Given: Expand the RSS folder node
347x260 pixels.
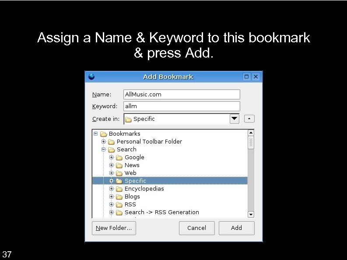Looking at the screenshot, I should [x=111, y=205].
